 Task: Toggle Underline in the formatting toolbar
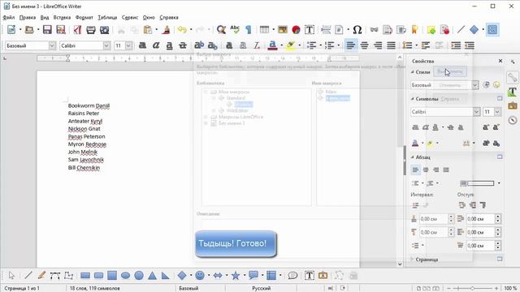tap(169, 45)
